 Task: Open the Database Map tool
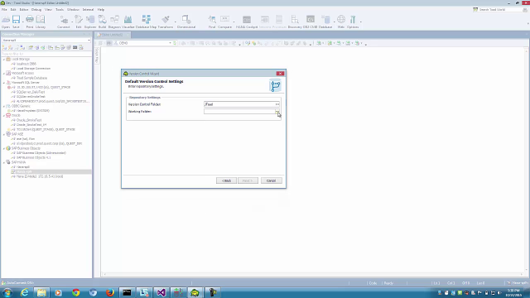146,22
